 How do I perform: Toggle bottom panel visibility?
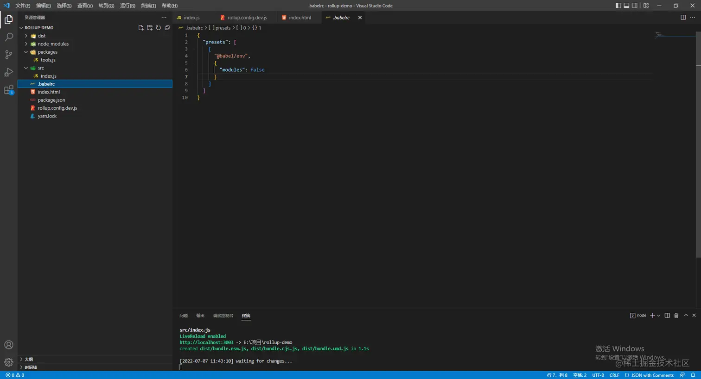[x=626, y=6]
